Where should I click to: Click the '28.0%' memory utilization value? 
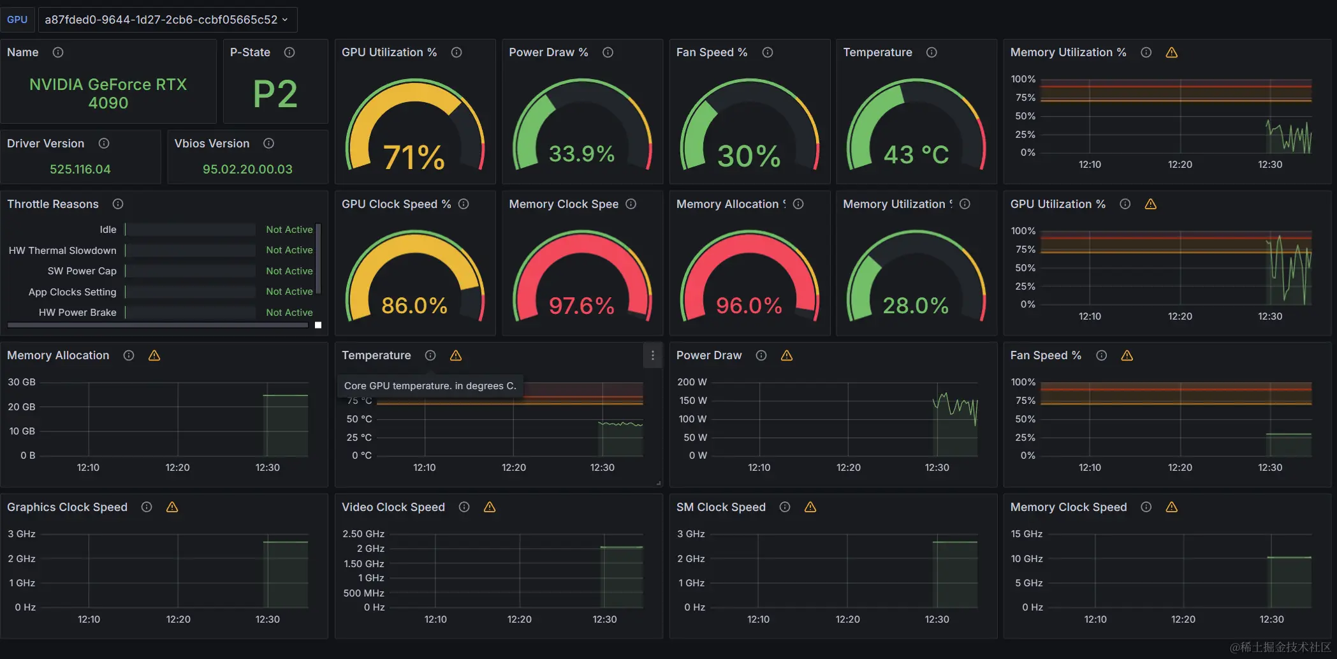tap(916, 306)
